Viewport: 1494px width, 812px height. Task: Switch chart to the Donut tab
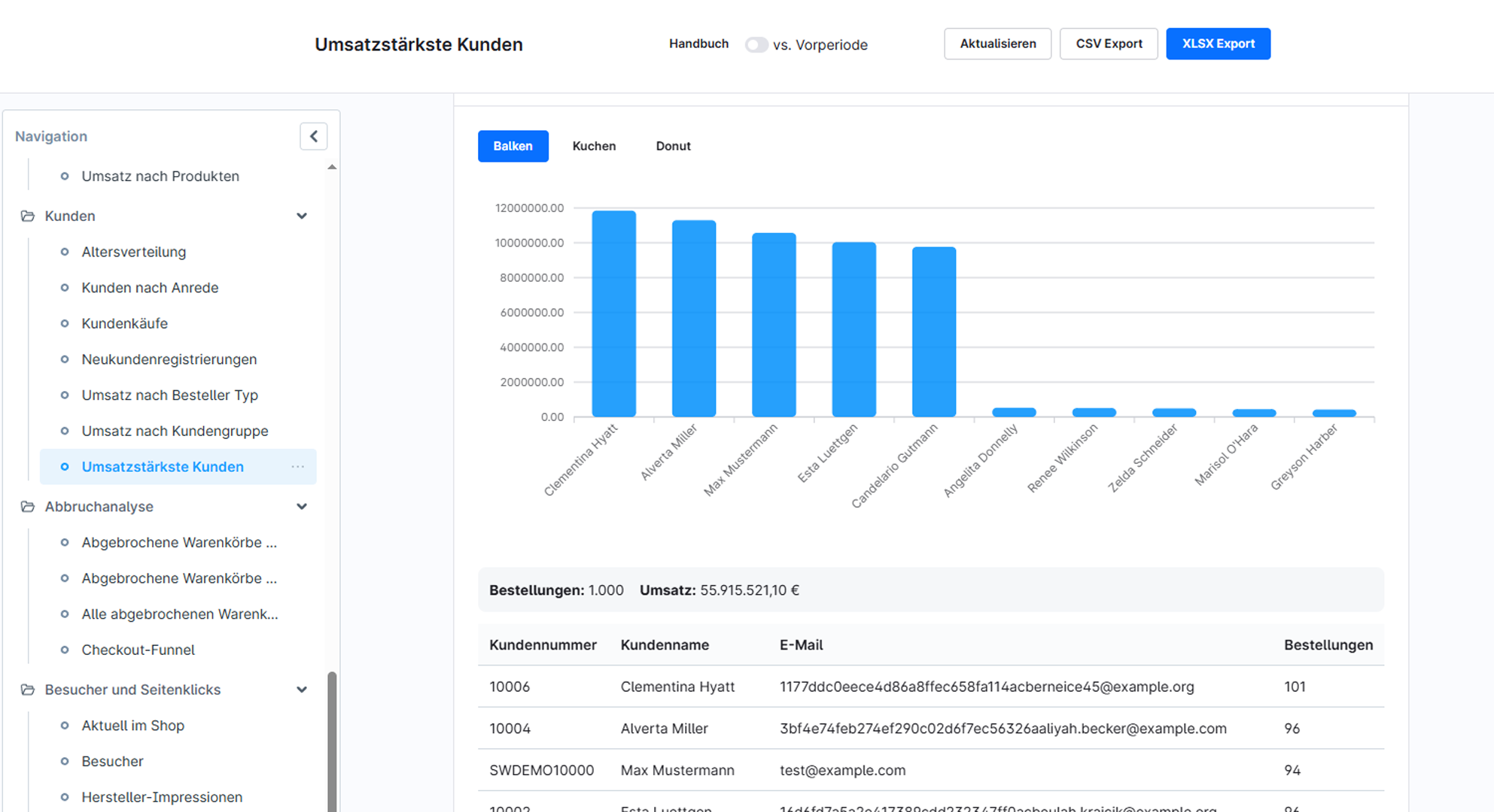tap(673, 146)
